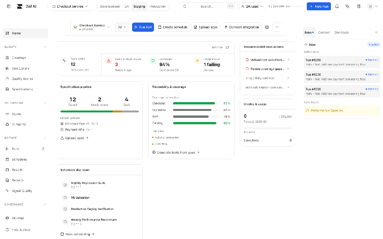Click Connect integration button
Viewport: 383px width, 239px height.
242,27
